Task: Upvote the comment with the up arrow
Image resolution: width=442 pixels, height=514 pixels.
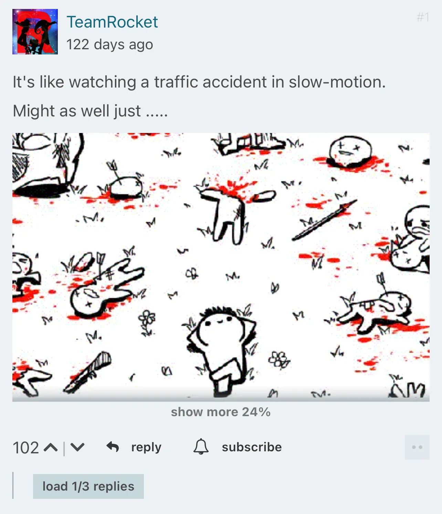Action: coord(51,447)
